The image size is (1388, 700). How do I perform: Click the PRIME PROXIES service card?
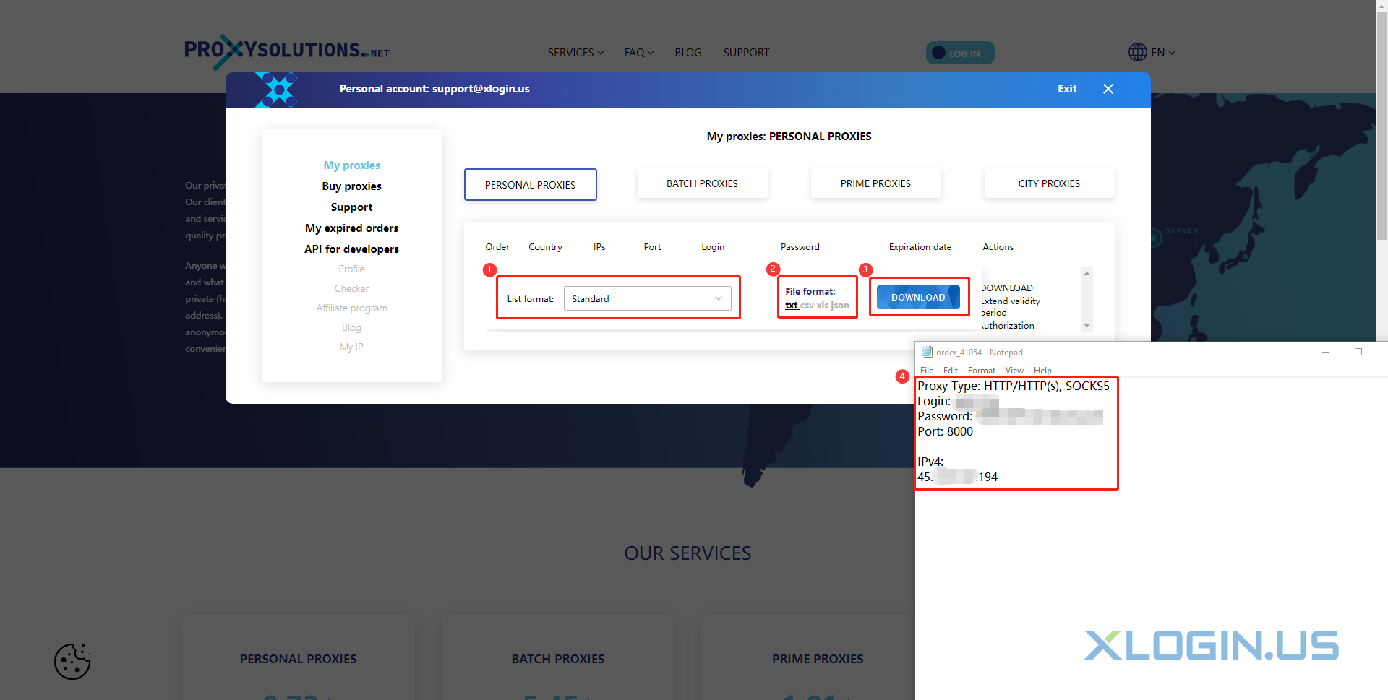[x=807, y=657]
